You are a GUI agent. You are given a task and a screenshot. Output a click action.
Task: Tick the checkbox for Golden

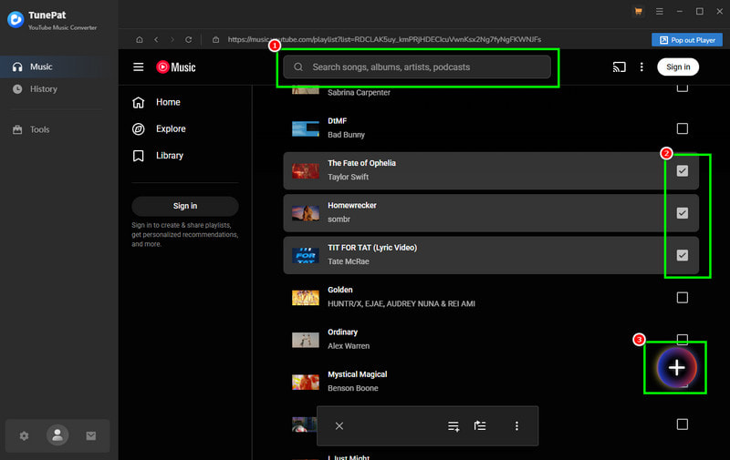pyautogui.click(x=682, y=297)
